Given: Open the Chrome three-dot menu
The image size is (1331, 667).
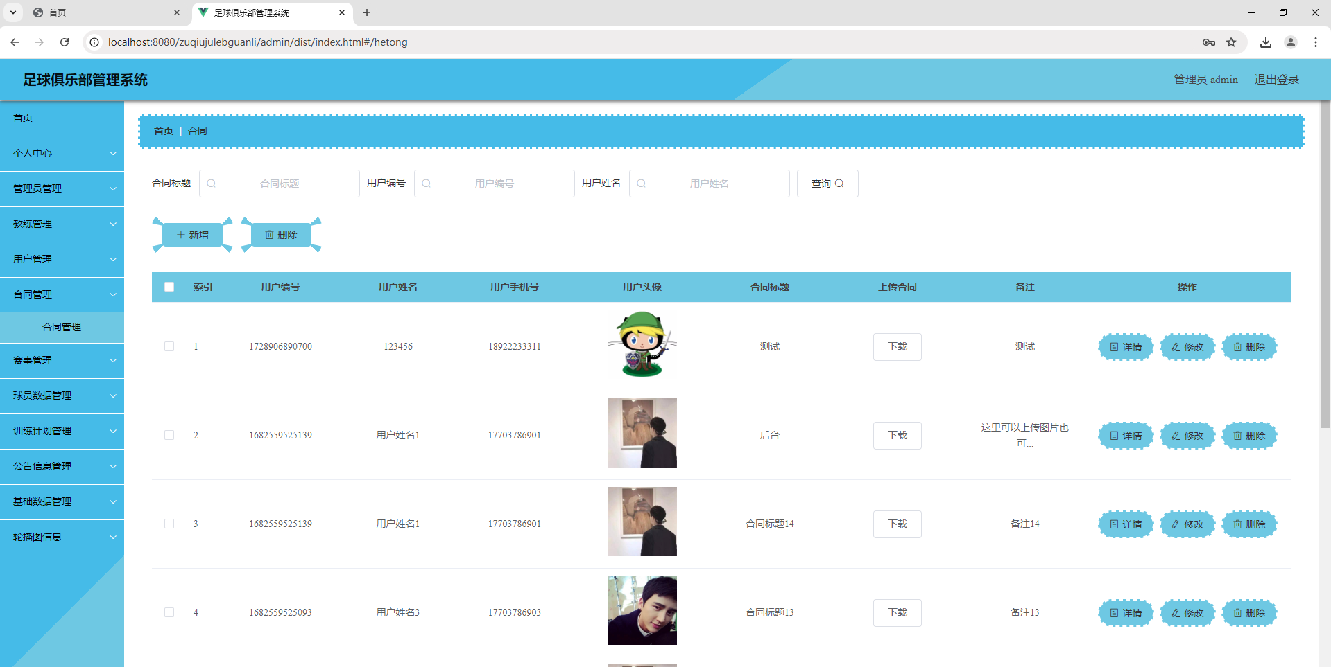Looking at the screenshot, I should (1316, 42).
